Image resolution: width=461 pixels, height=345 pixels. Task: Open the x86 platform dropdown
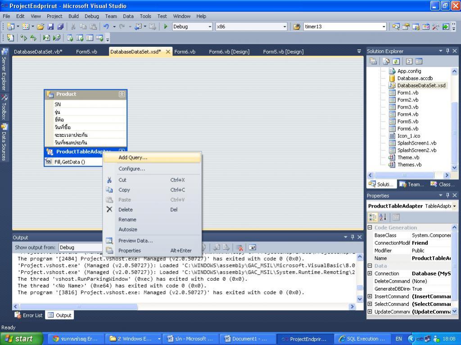point(285,27)
